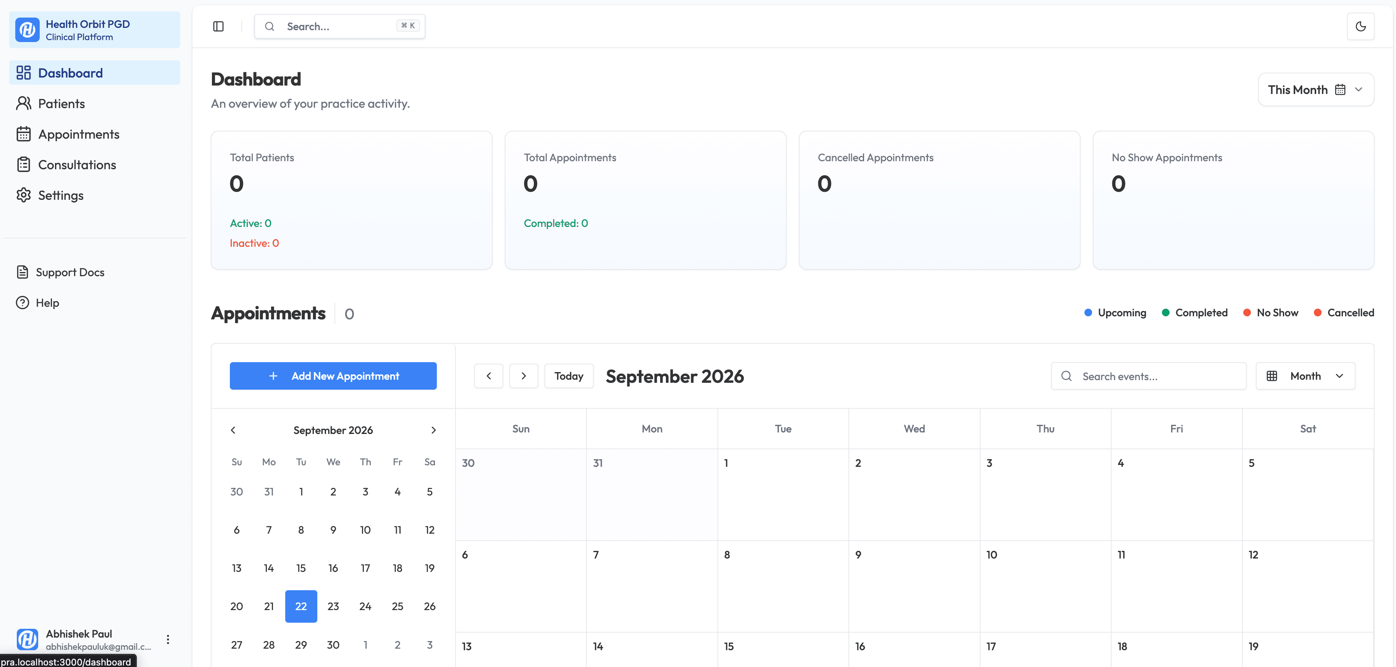Image resolution: width=1396 pixels, height=667 pixels.
Task: Click the Cancelled legend label
Action: 1351,313
